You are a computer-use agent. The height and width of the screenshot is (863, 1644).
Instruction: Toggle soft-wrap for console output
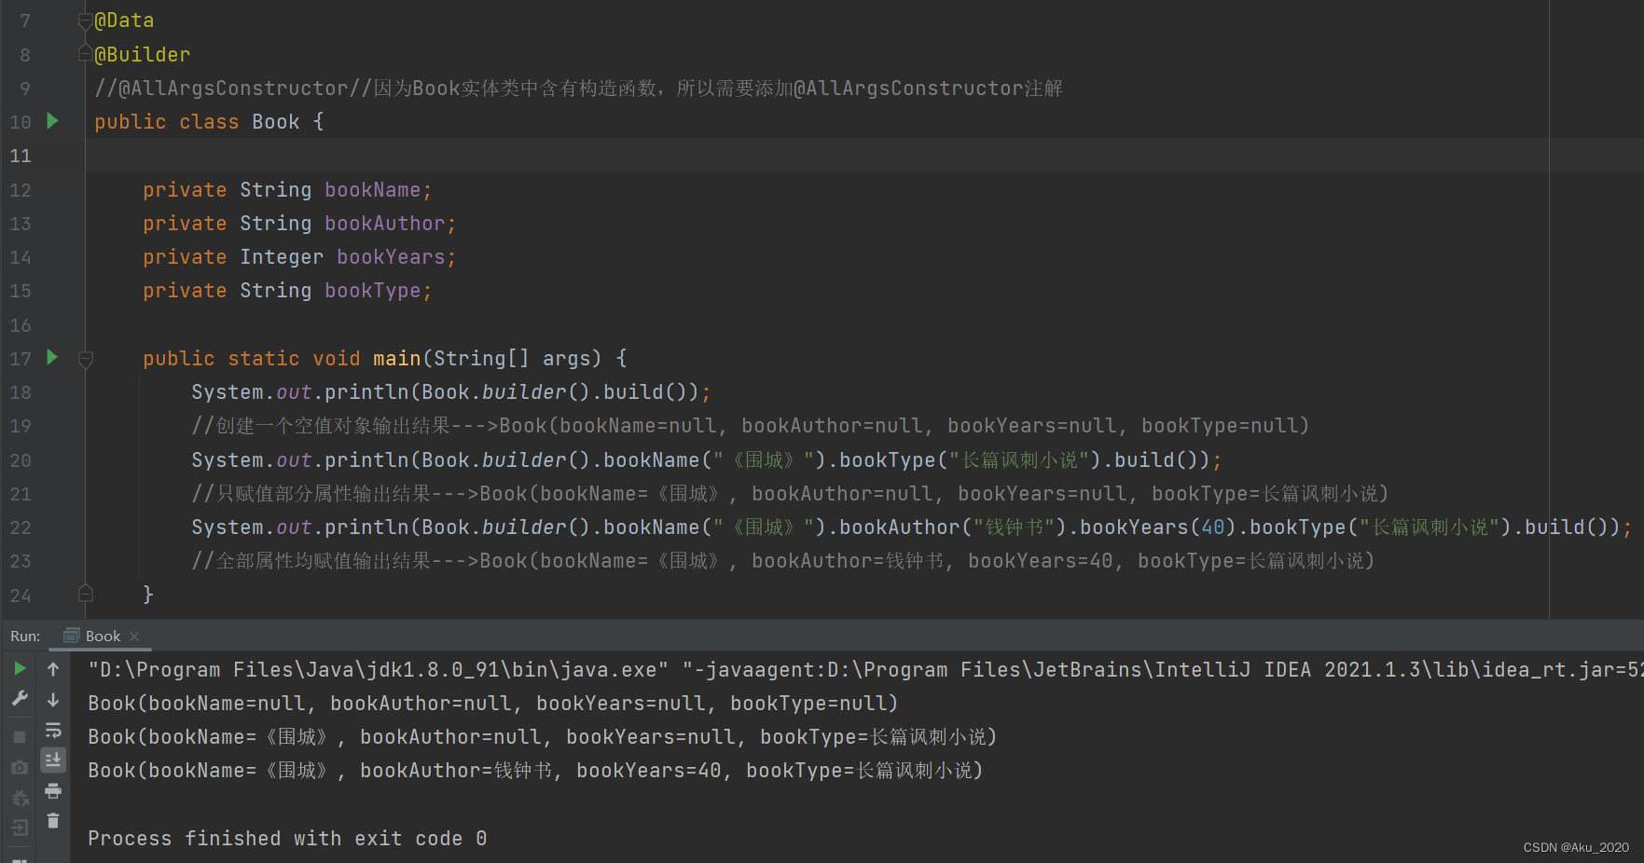pos(53,731)
